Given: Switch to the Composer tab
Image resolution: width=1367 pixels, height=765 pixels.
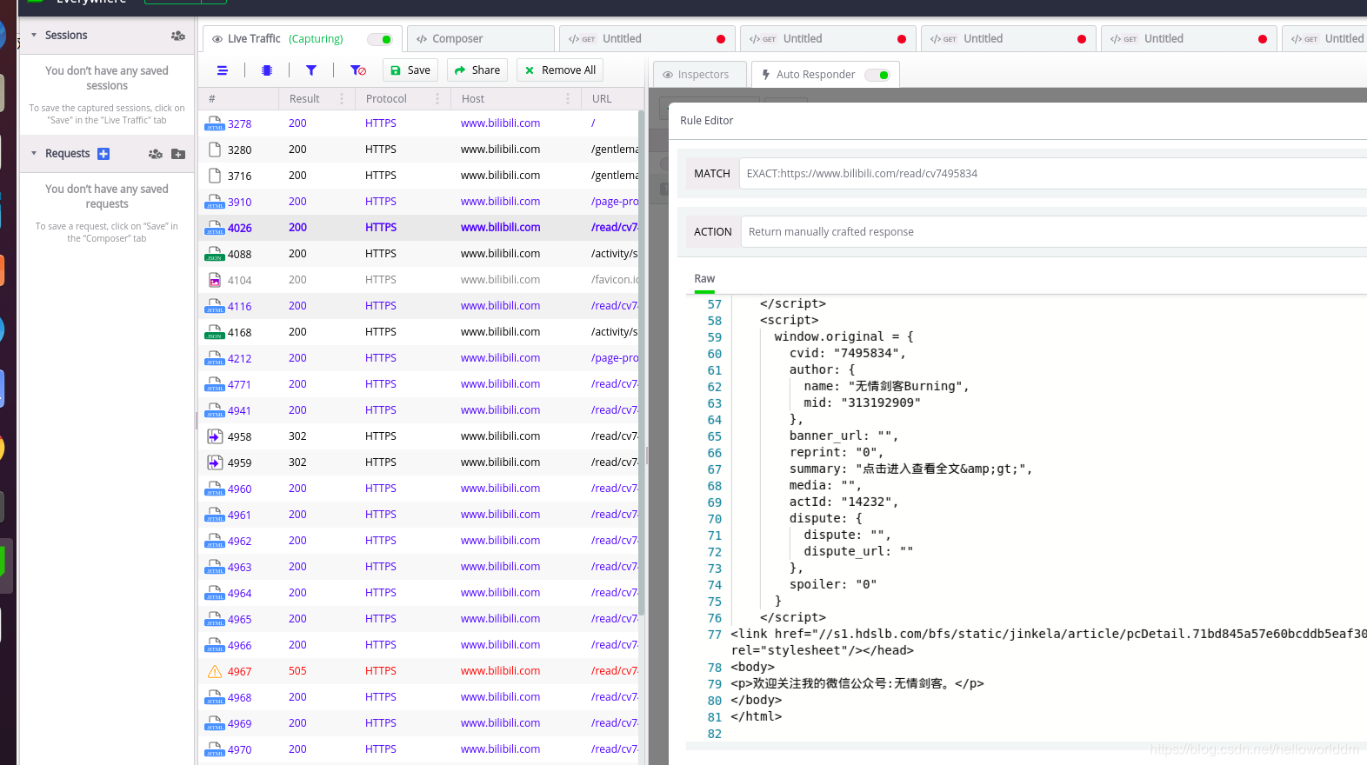Looking at the screenshot, I should [481, 39].
